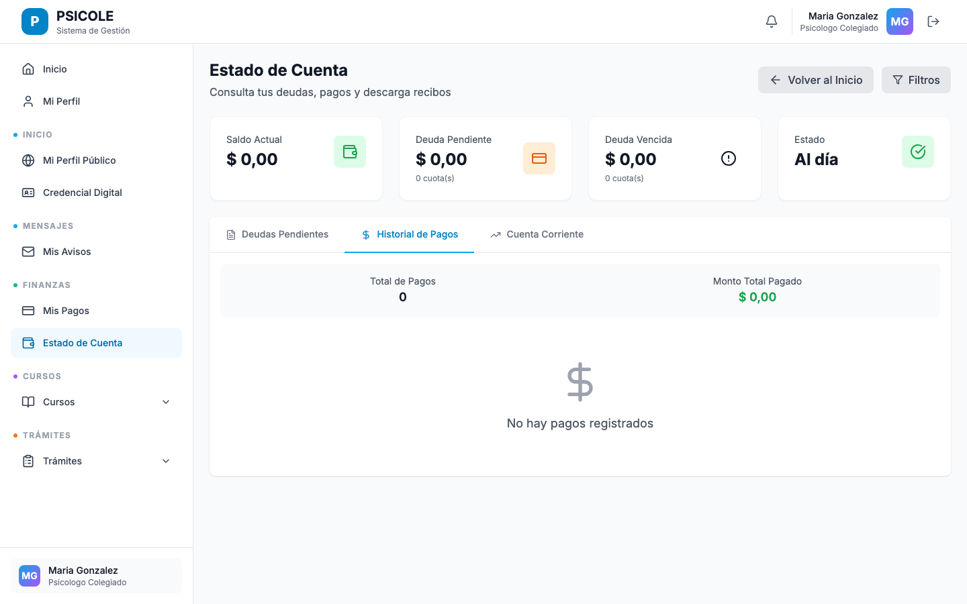Click the green Monto Total Pagado amount

coord(757,297)
